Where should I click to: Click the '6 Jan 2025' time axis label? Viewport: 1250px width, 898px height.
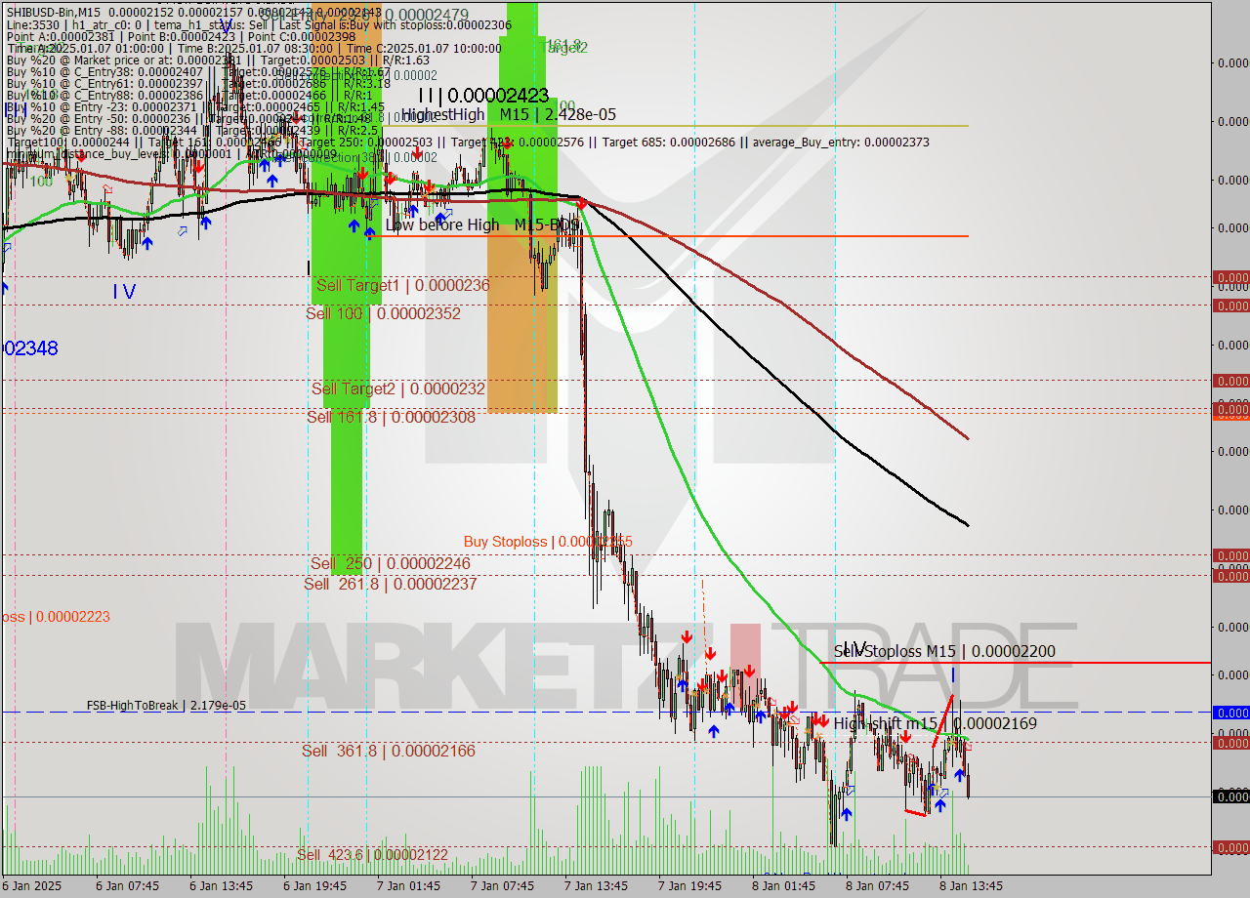32,886
